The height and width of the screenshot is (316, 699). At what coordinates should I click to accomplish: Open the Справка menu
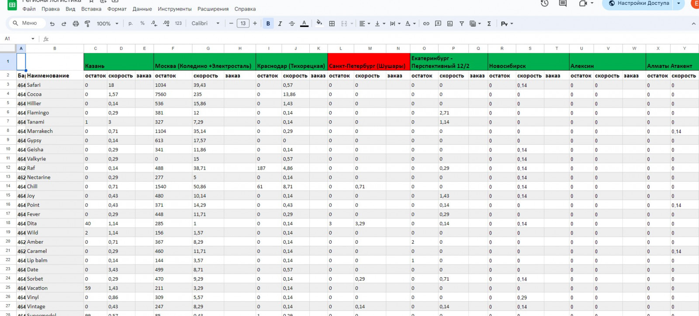245,9
